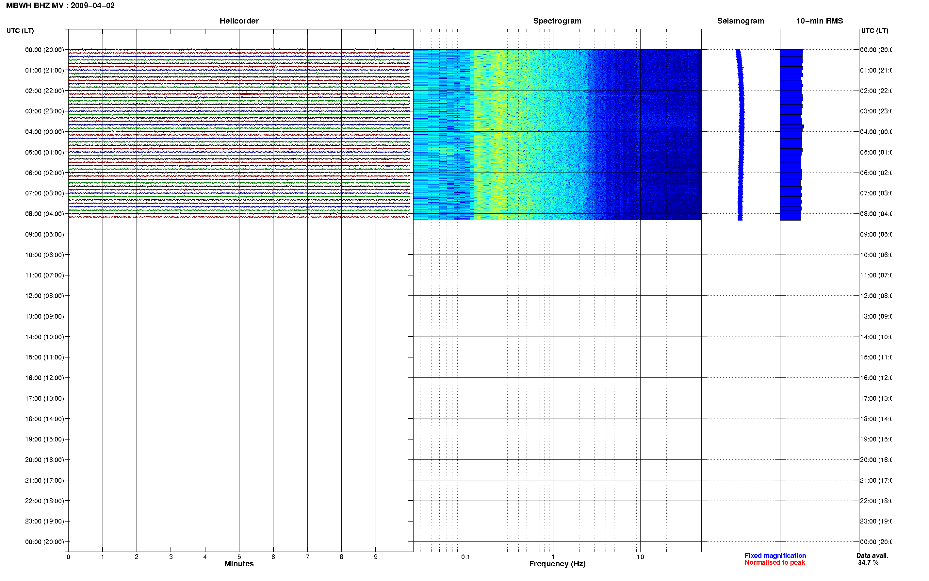Click the left 14:00 (10:00) time label
Image resolution: width=929 pixels, height=581 pixels.
44,337
